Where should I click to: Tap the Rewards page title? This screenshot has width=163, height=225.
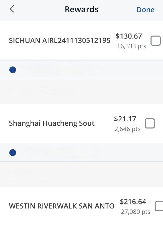pyautogui.click(x=81, y=10)
